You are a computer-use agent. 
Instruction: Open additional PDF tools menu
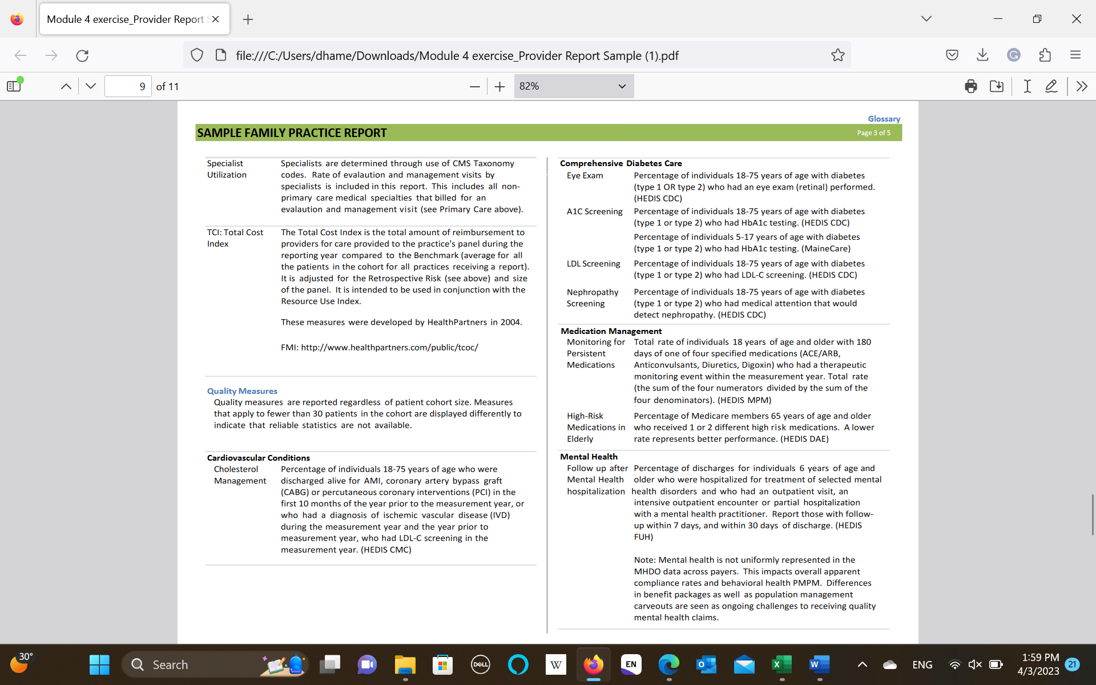pyautogui.click(x=1082, y=86)
